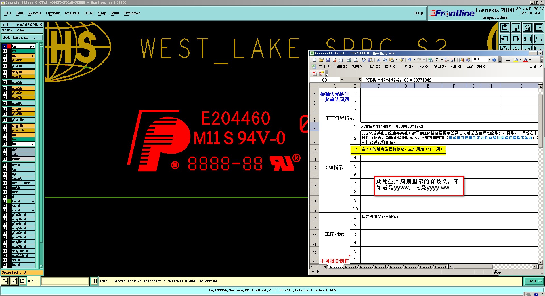
Task: Toggle visibility box of layer cvia
Action: (x=5, y=165)
